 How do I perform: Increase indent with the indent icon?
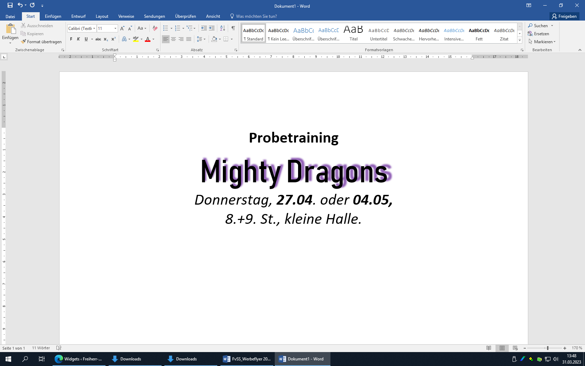pyautogui.click(x=212, y=28)
